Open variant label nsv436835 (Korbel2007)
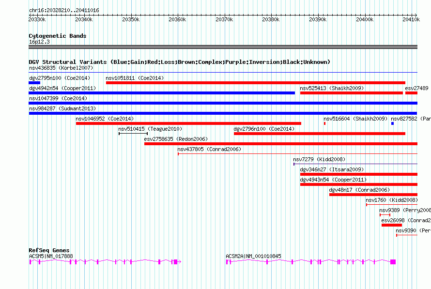The width and height of the screenshot is (431, 289). point(61,68)
